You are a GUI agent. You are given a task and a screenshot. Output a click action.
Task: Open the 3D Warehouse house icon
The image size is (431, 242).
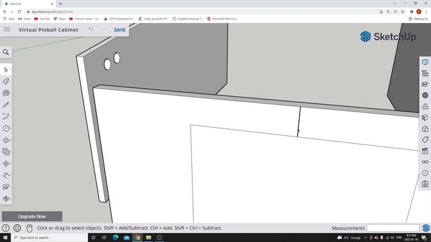click(425, 128)
